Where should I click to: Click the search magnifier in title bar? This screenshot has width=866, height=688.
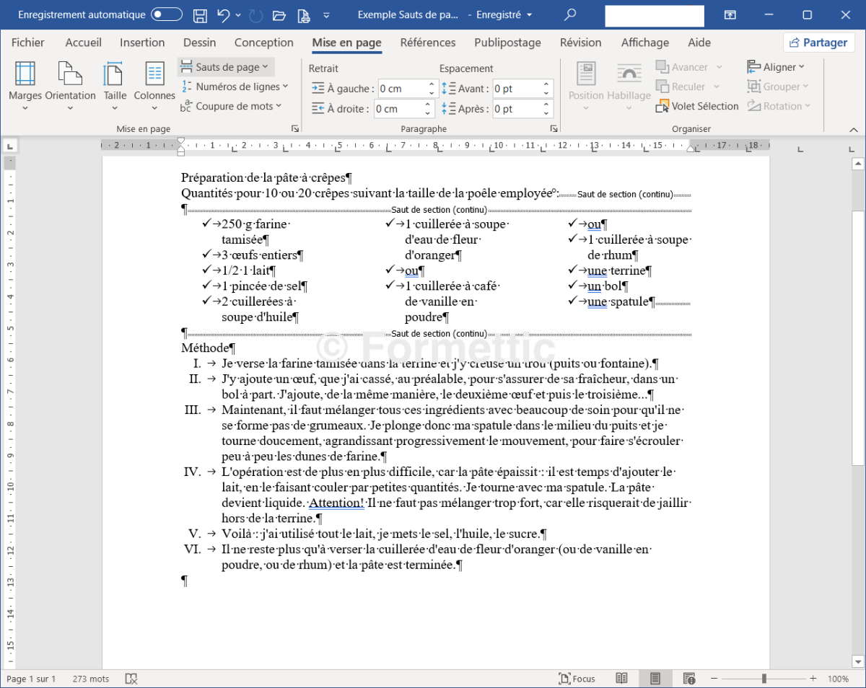pos(570,14)
